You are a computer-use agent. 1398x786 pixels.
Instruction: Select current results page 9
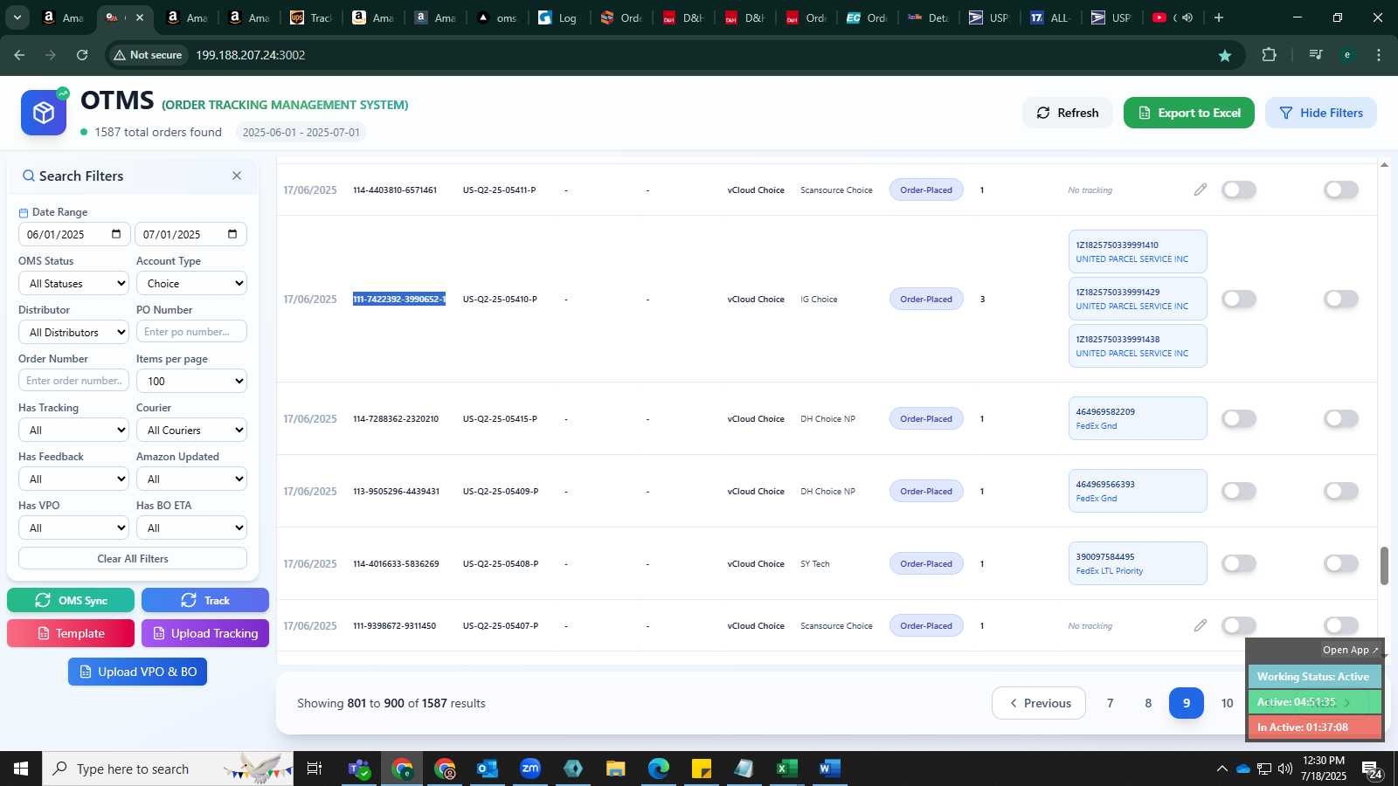[1187, 703]
